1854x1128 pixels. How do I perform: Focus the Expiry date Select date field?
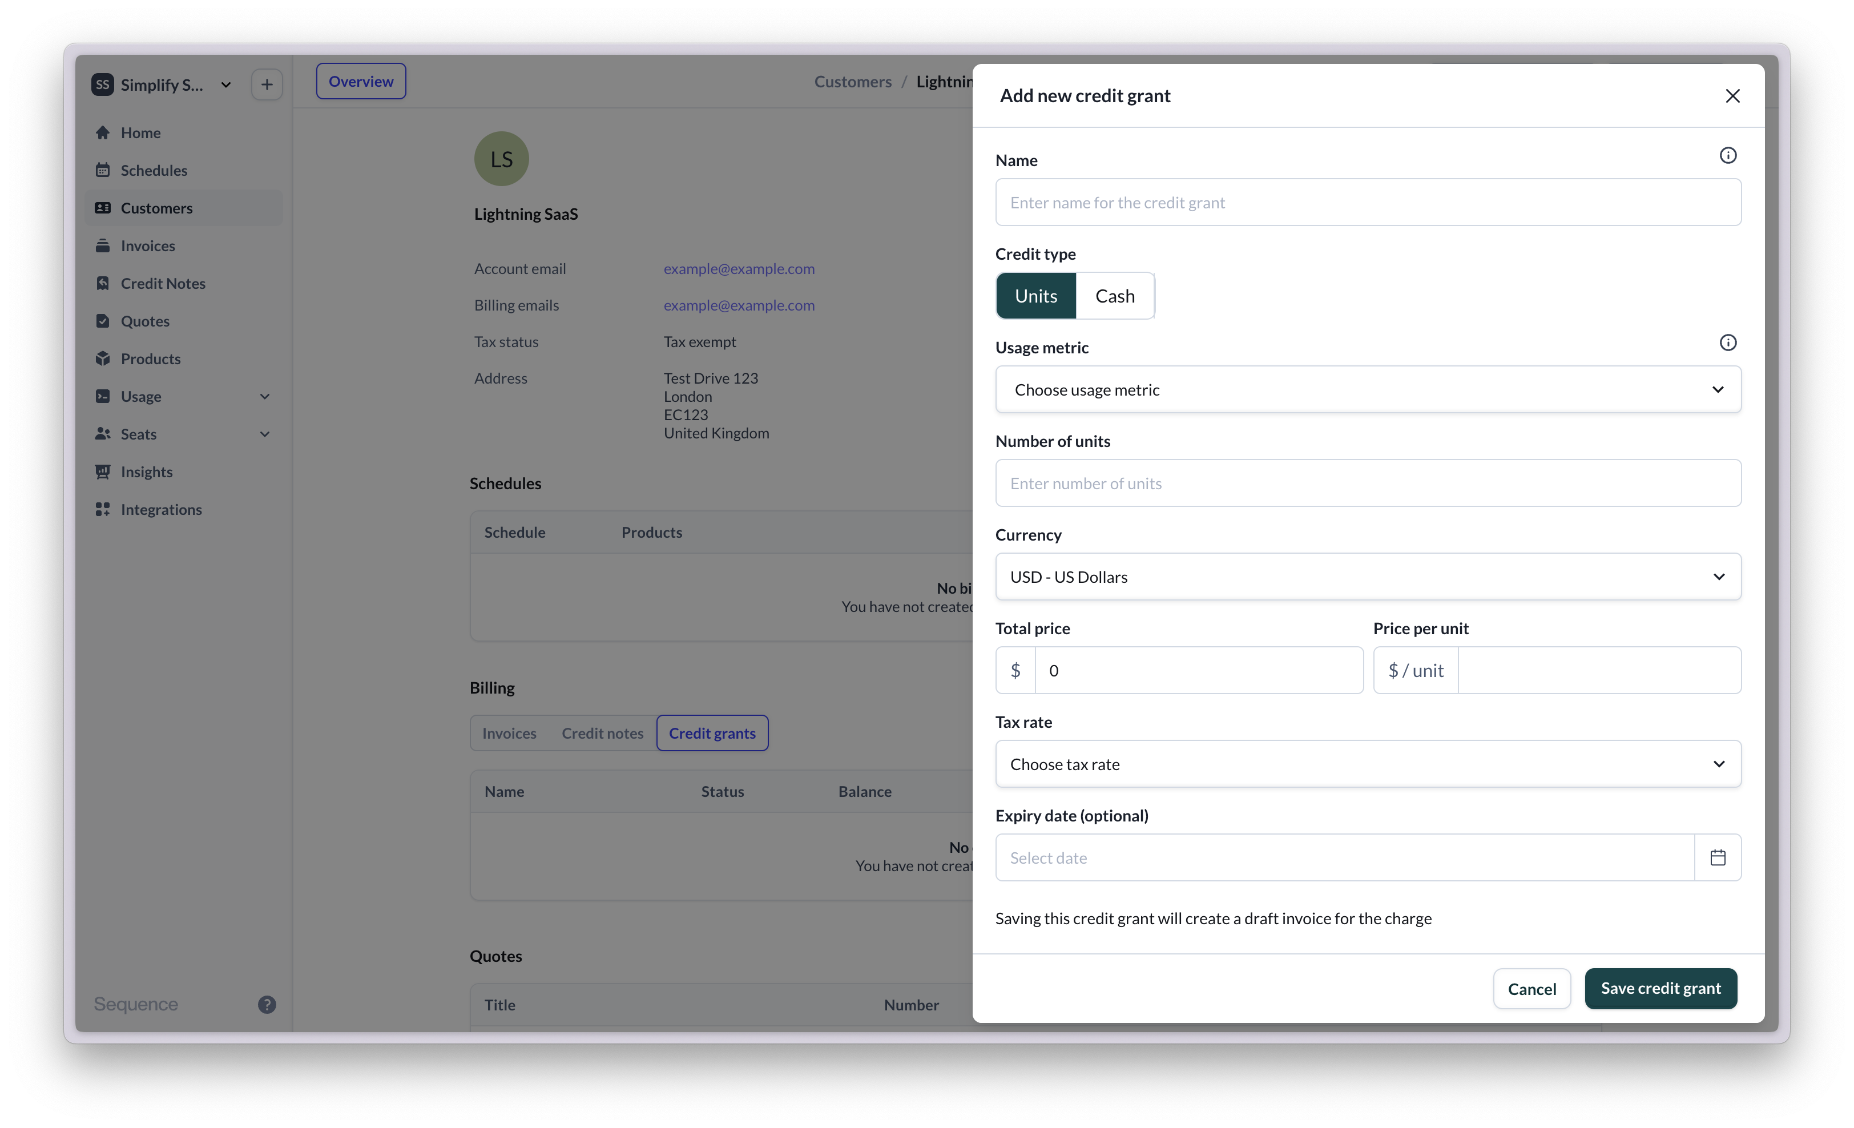(x=1345, y=857)
